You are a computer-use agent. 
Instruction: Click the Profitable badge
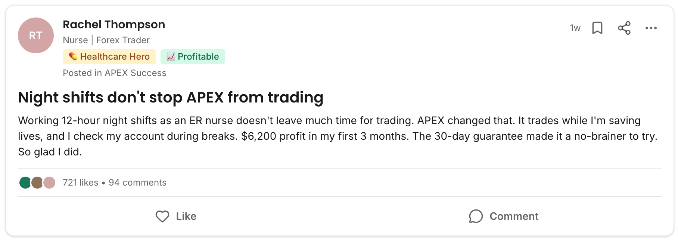click(193, 57)
